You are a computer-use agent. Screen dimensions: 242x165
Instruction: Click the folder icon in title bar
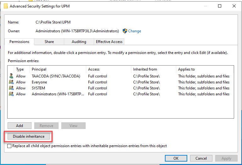tap(5, 6)
